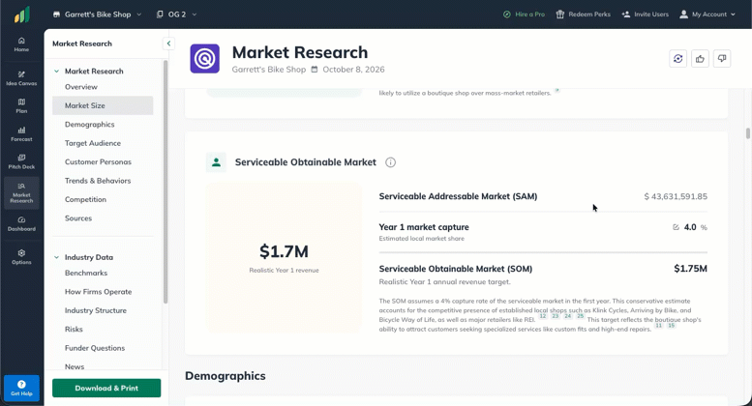Collapse the Market Research tree section
Image resolution: width=752 pixels, height=406 pixels.
[x=56, y=72]
